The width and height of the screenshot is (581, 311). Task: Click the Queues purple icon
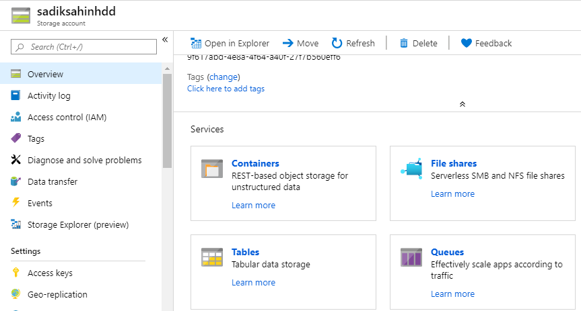[411, 257]
